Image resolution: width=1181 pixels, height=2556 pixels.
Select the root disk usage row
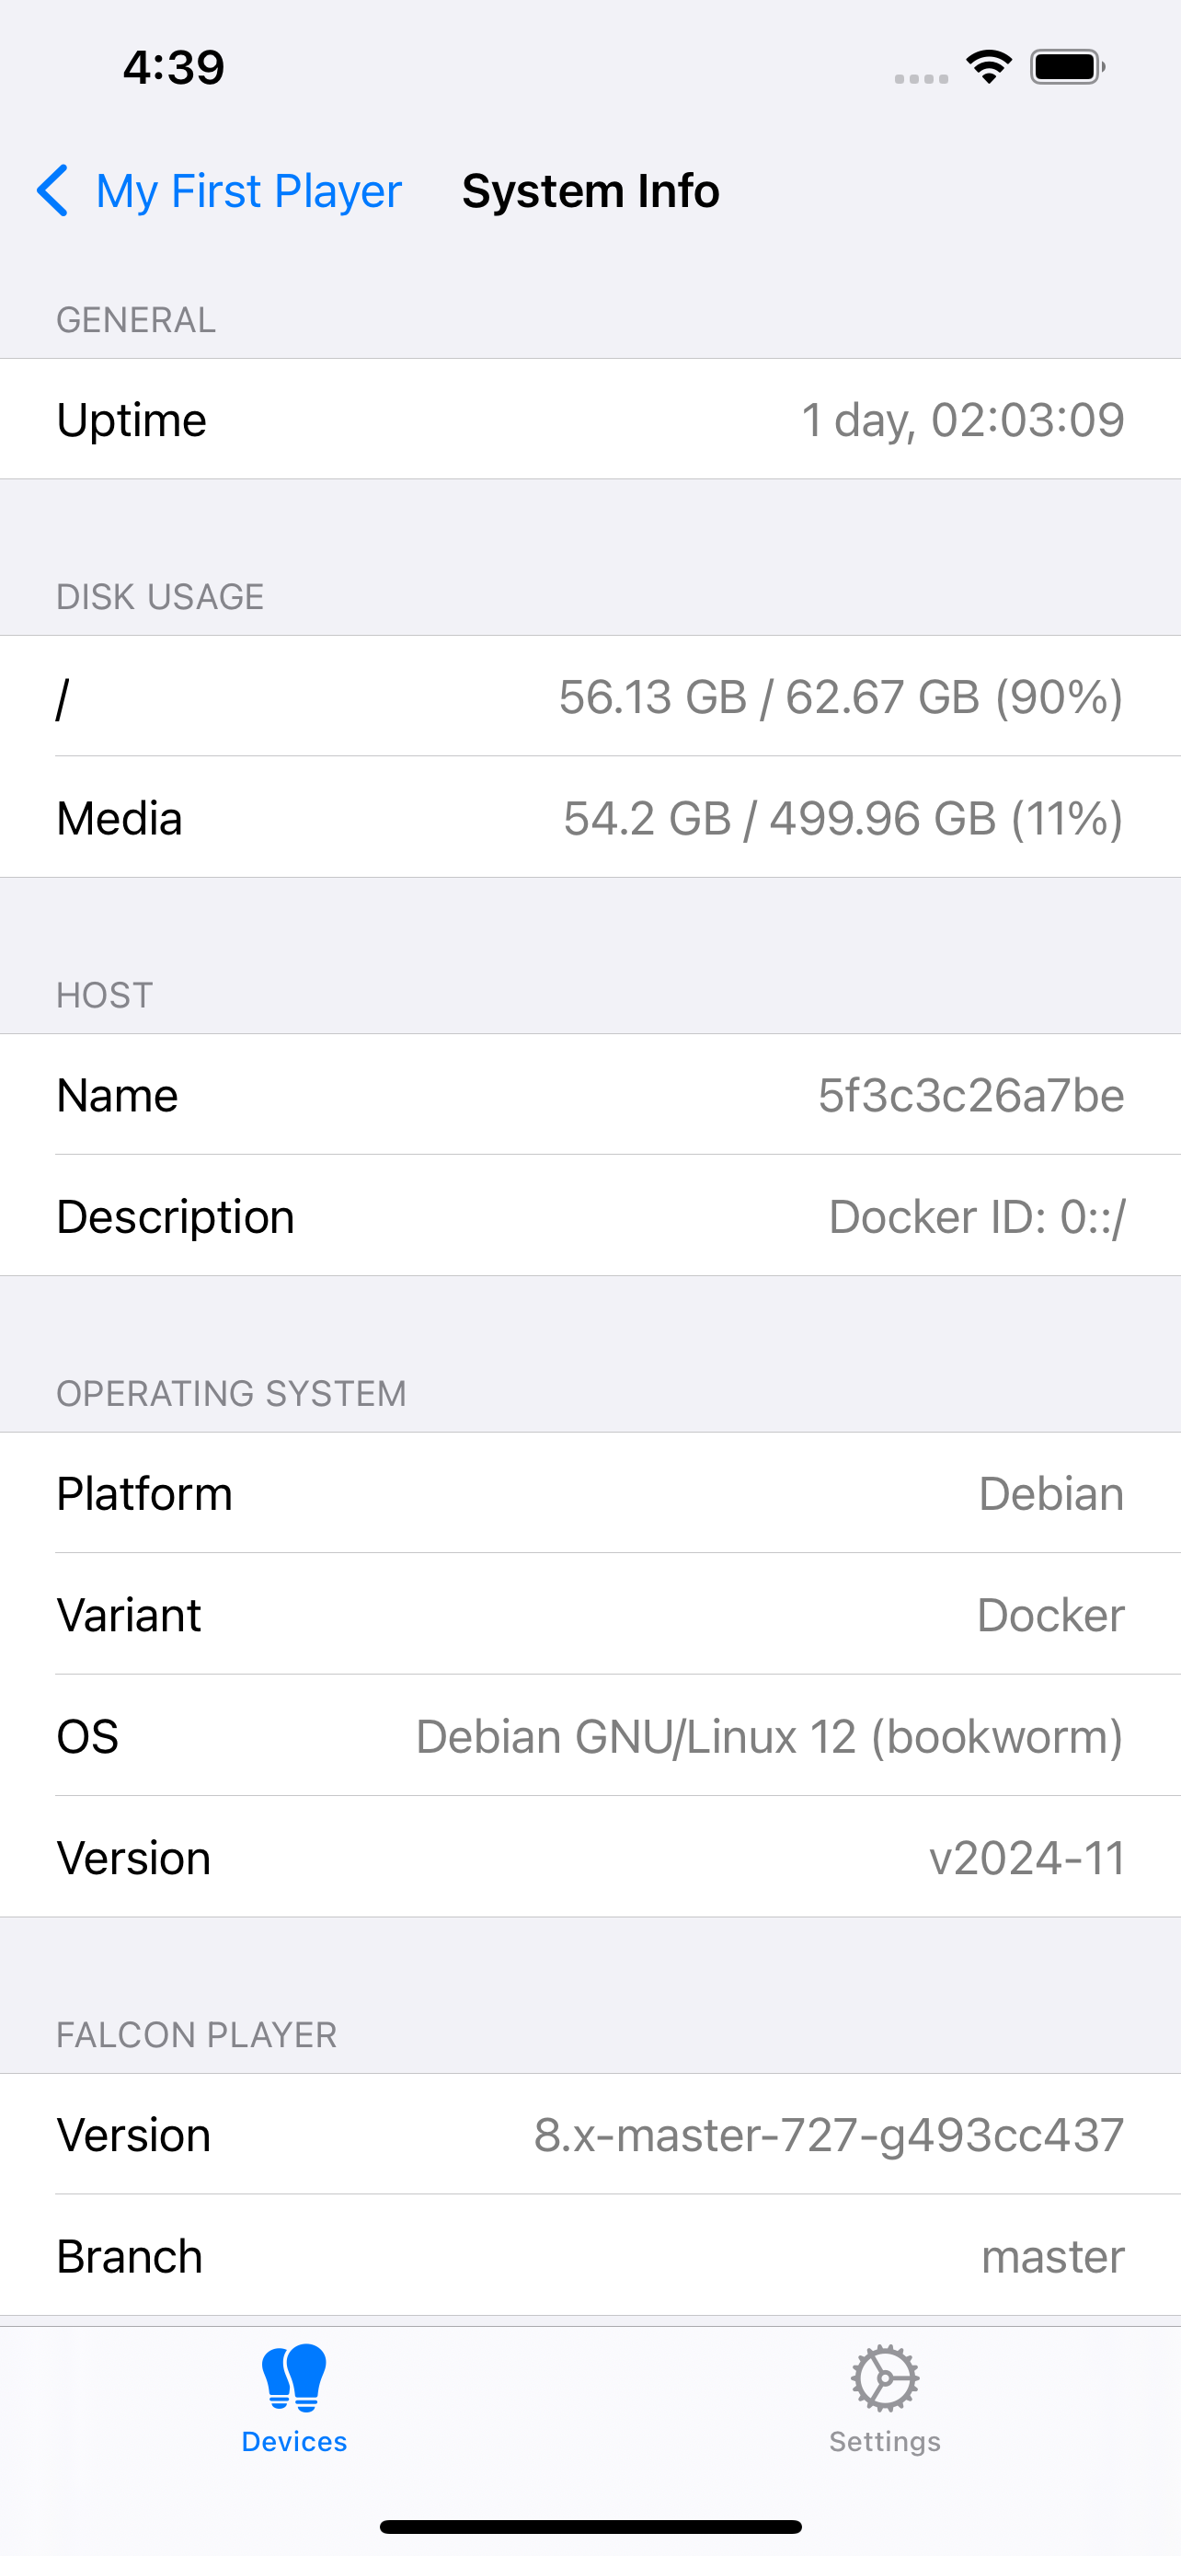click(x=590, y=697)
